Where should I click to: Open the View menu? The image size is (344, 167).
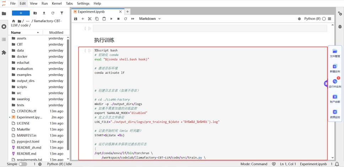click(33, 4)
